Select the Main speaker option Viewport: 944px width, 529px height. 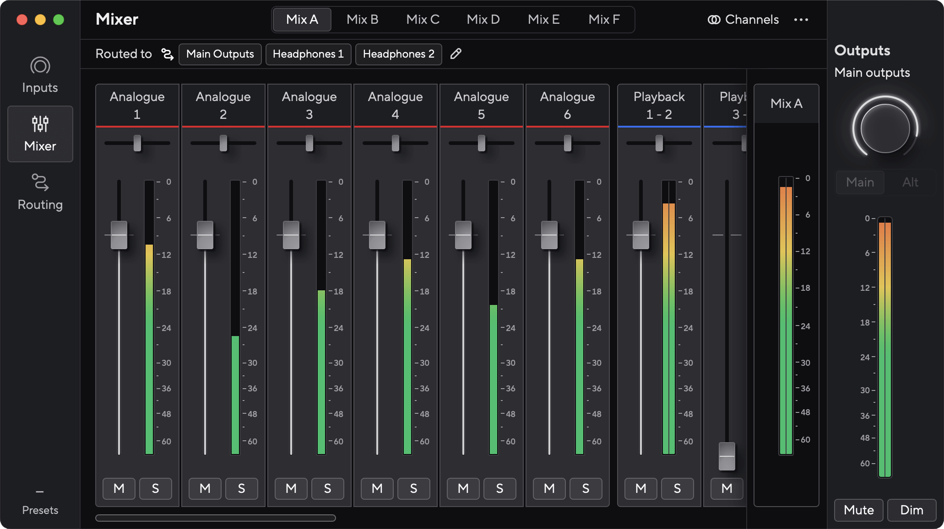pyautogui.click(x=860, y=182)
